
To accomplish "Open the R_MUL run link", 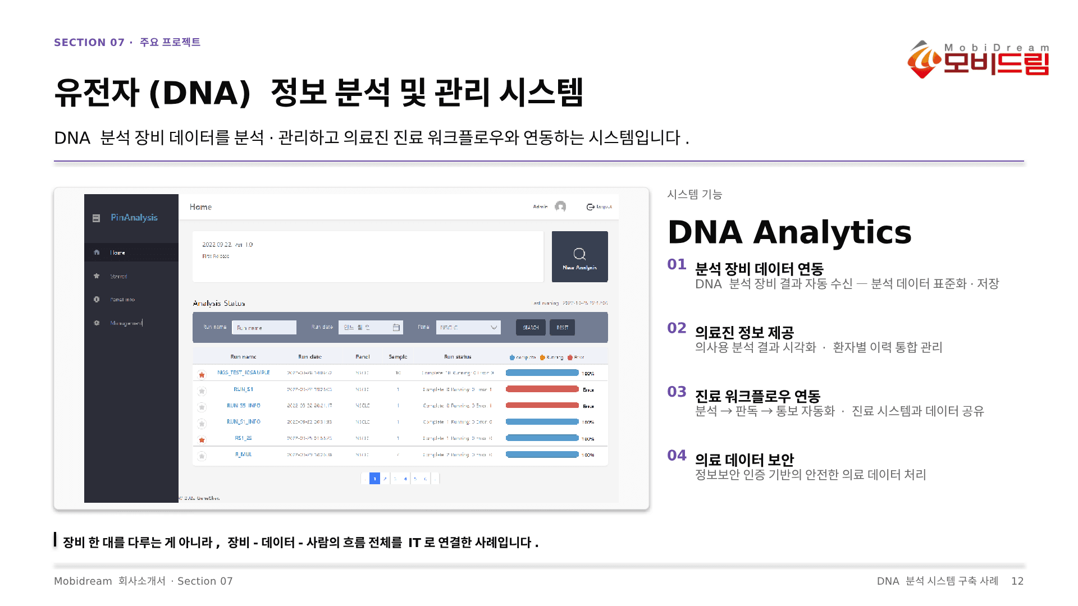I will point(244,454).
